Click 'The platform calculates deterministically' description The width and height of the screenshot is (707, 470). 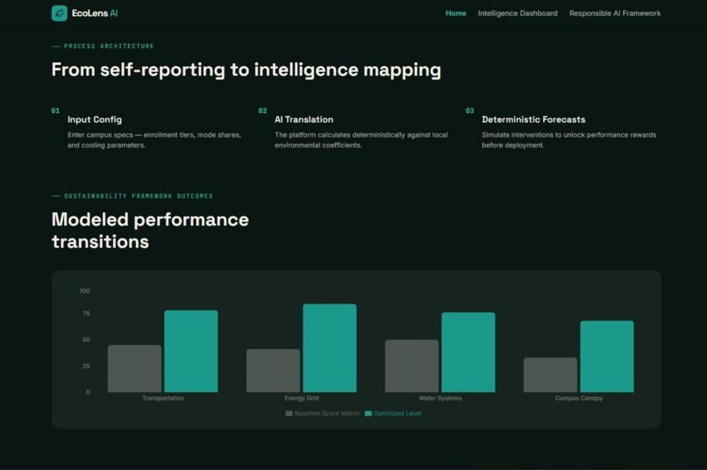pyautogui.click(x=361, y=139)
